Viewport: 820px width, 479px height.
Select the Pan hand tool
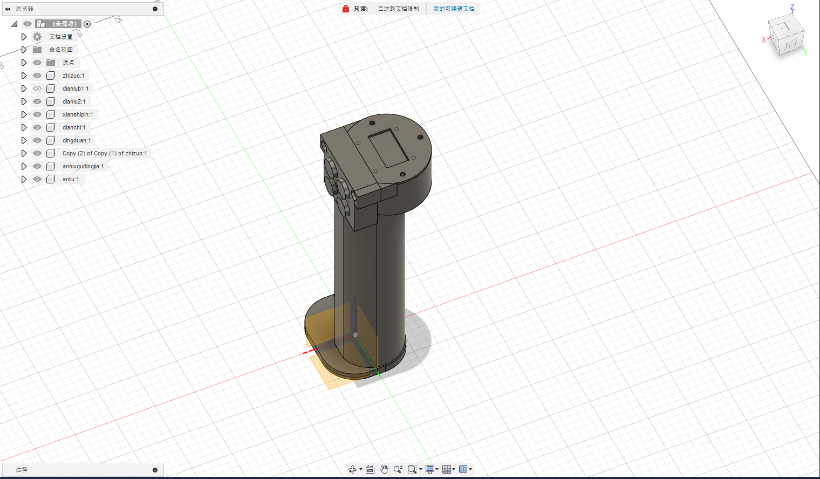(384, 469)
